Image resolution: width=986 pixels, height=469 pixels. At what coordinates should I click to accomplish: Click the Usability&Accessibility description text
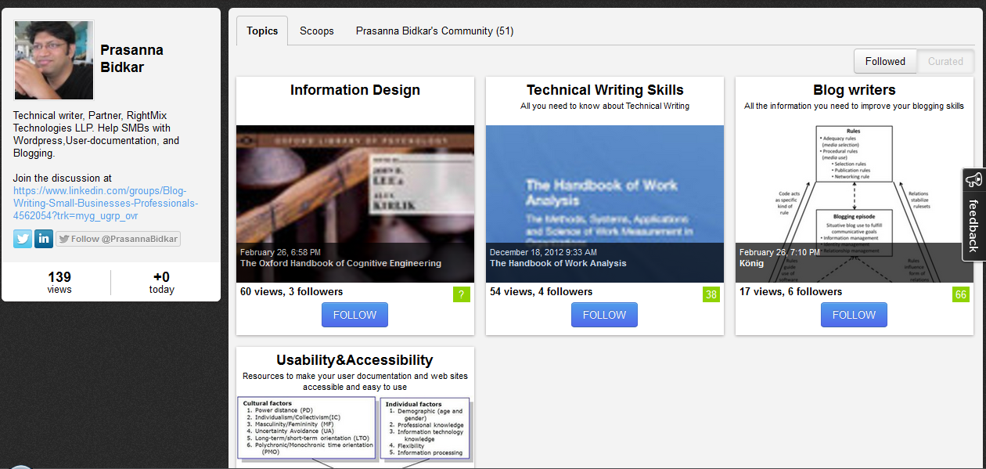[x=355, y=381]
